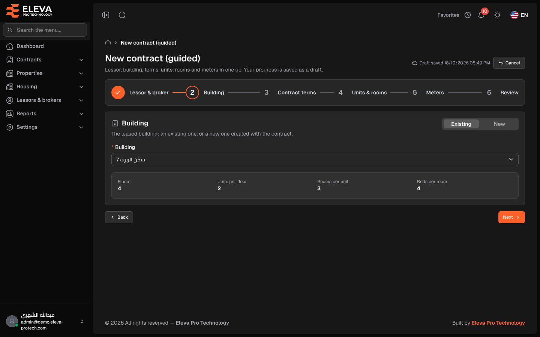Click Lessors & brokers sidebar icon

pyautogui.click(x=10, y=100)
